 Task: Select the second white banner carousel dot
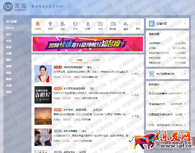coord(90,49)
